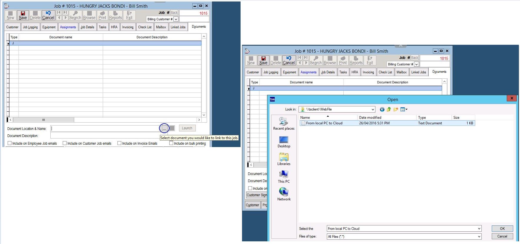520x244 pixels.
Task: Expand the file name dropdown showing From local PC to Cloud
Action: (479, 229)
